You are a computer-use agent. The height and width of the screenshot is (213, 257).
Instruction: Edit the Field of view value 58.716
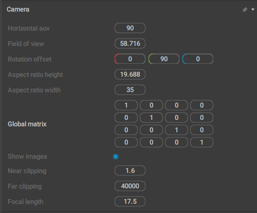[130, 43]
